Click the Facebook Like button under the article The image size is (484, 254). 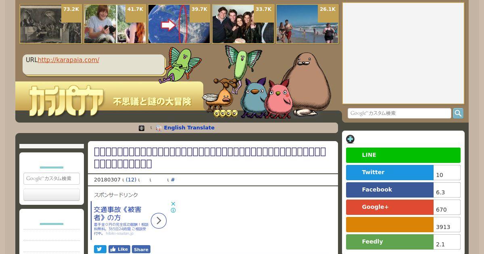click(x=119, y=249)
